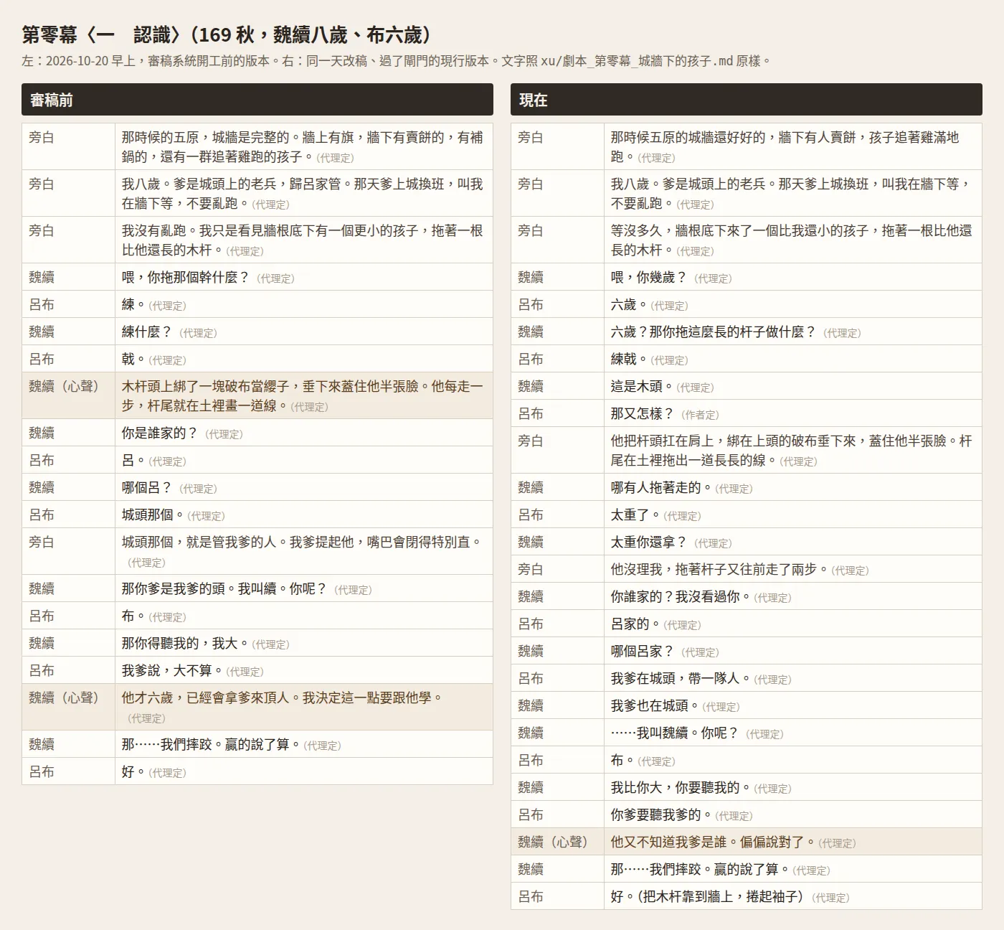Click the file path 'xu/劇本_第零幕_城牆下的孩子.md' in the subtitle

[x=636, y=61]
